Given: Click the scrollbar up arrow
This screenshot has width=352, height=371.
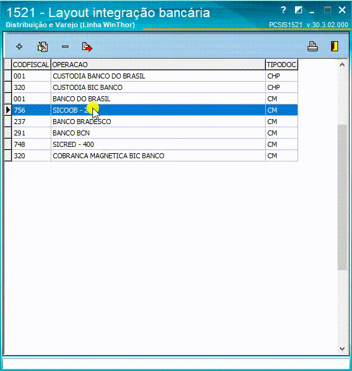Looking at the screenshot, I should click(342, 65).
